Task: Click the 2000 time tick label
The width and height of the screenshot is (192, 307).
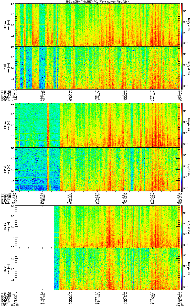Action: 70,304
